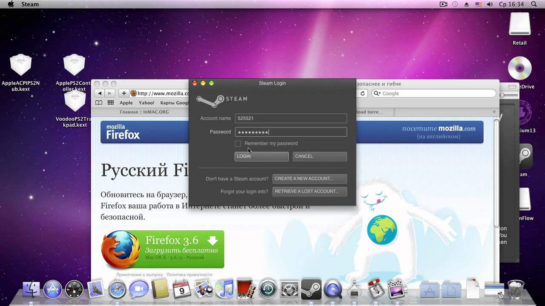
Task: Open Apple bookmark in Safari bookmarks bar
Action: coord(126,103)
